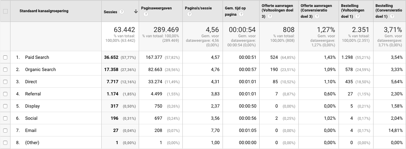This screenshot has height=149, width=406.
Task: Sort by Paginaweergaven column header
Action: (156, 8)
